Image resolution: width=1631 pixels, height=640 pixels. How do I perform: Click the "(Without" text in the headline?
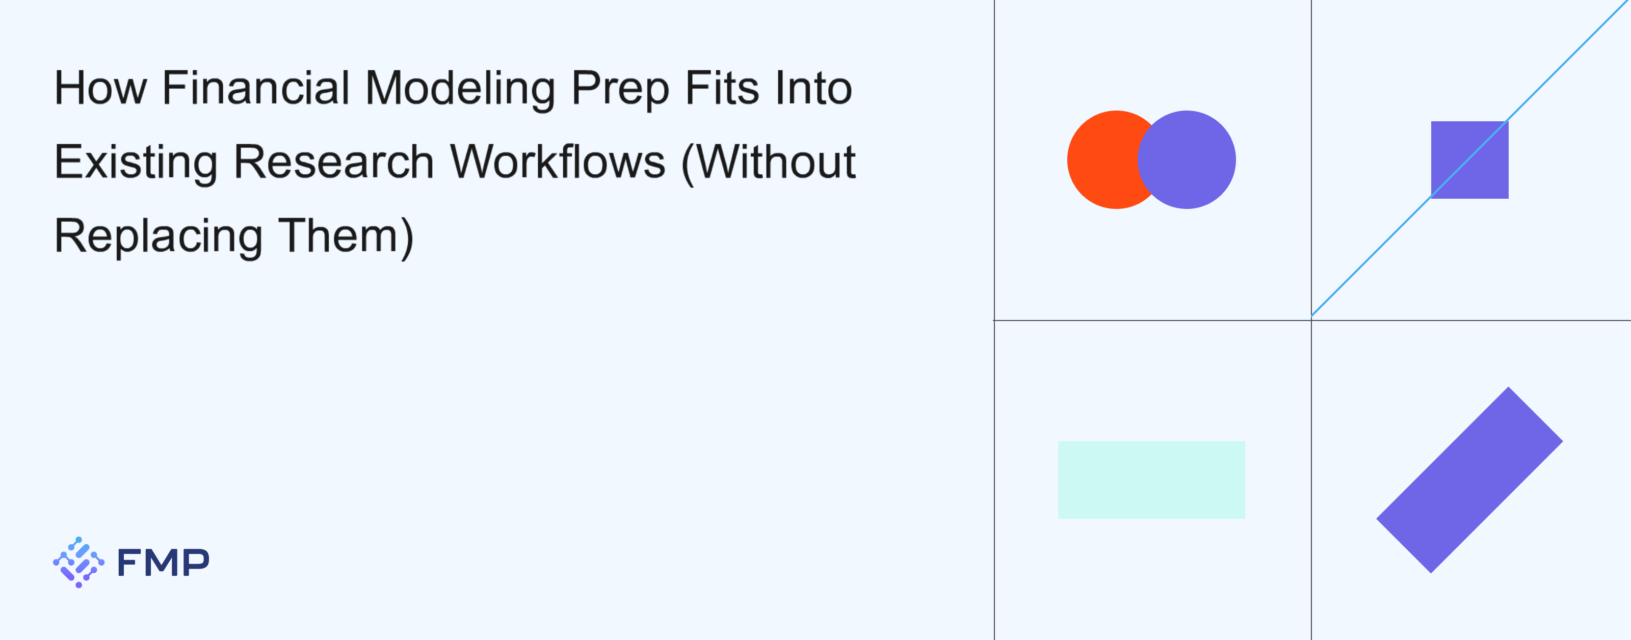tap(769, 162)
